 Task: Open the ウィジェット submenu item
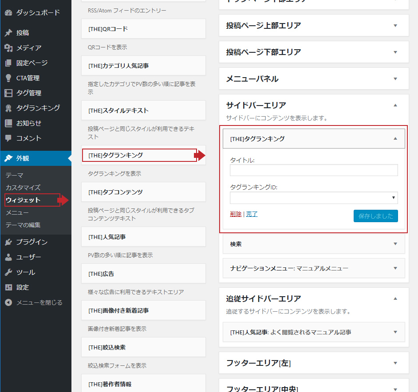[23, 200]
